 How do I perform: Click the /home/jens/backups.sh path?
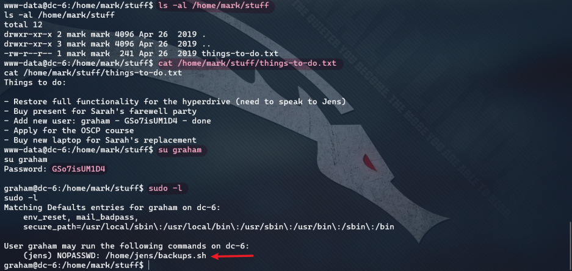click(156, 256)
